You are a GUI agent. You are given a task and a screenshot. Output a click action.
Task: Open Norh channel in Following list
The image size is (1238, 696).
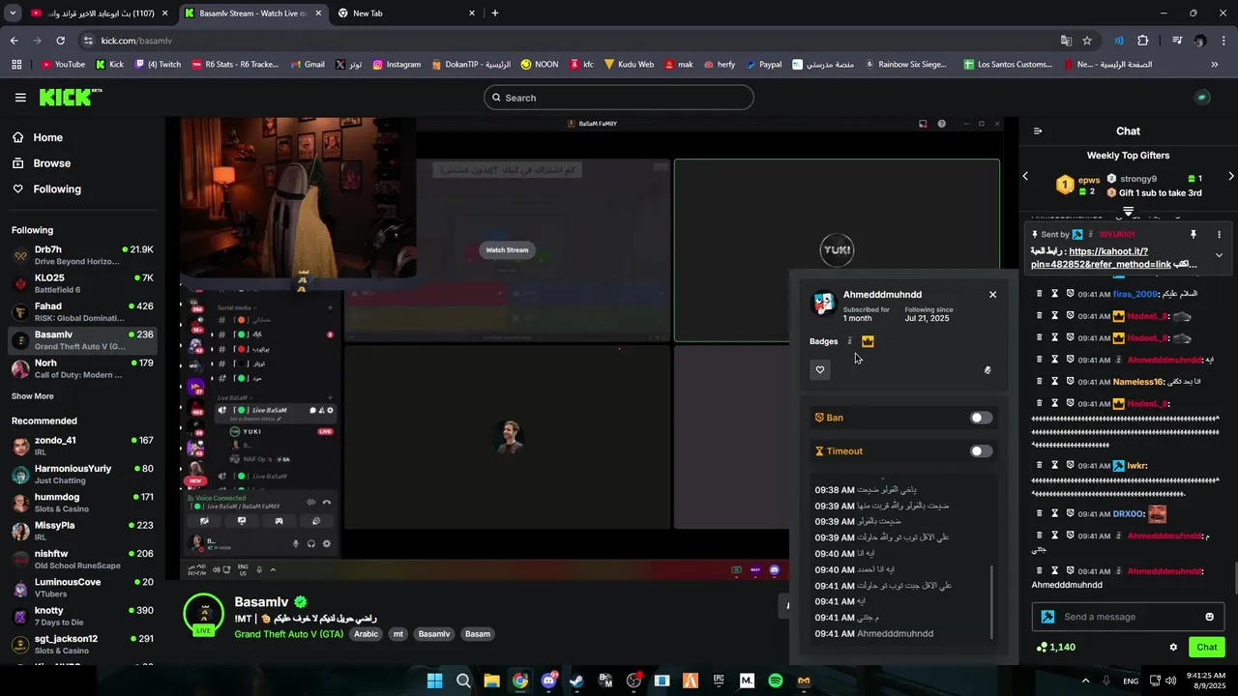click(x=82, y=369)
